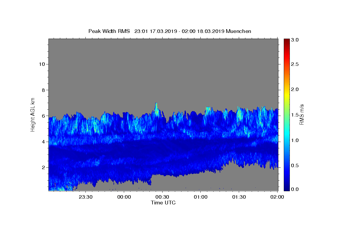Viewport: 344px width, 229px height.
Task: Click the colorbar value 0.0
Action: [x=295, y=189]
